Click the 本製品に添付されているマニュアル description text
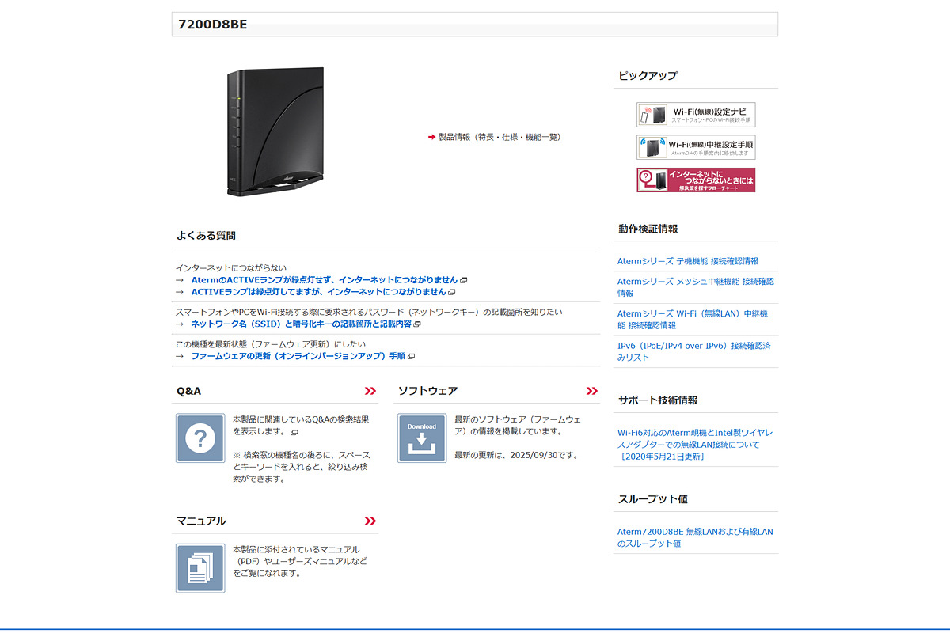The height and width of the screenshot is (633, 950). pyautogui.click(x=300, y=561)
